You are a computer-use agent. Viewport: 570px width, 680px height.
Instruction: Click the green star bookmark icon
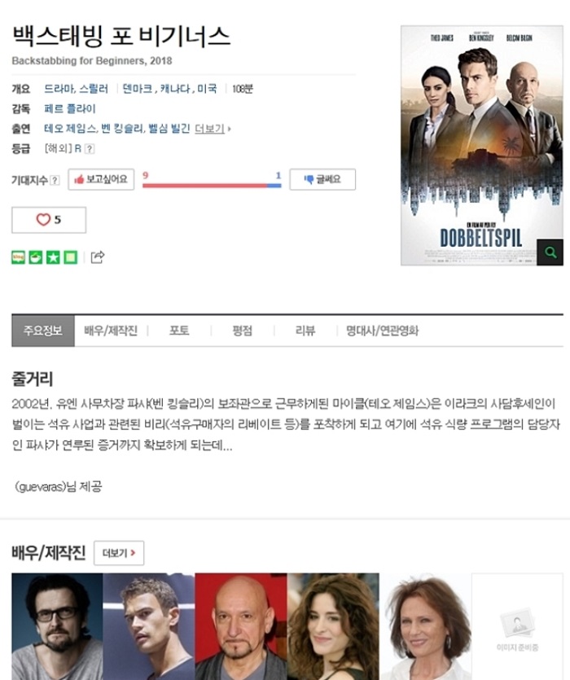click(53, 257)
